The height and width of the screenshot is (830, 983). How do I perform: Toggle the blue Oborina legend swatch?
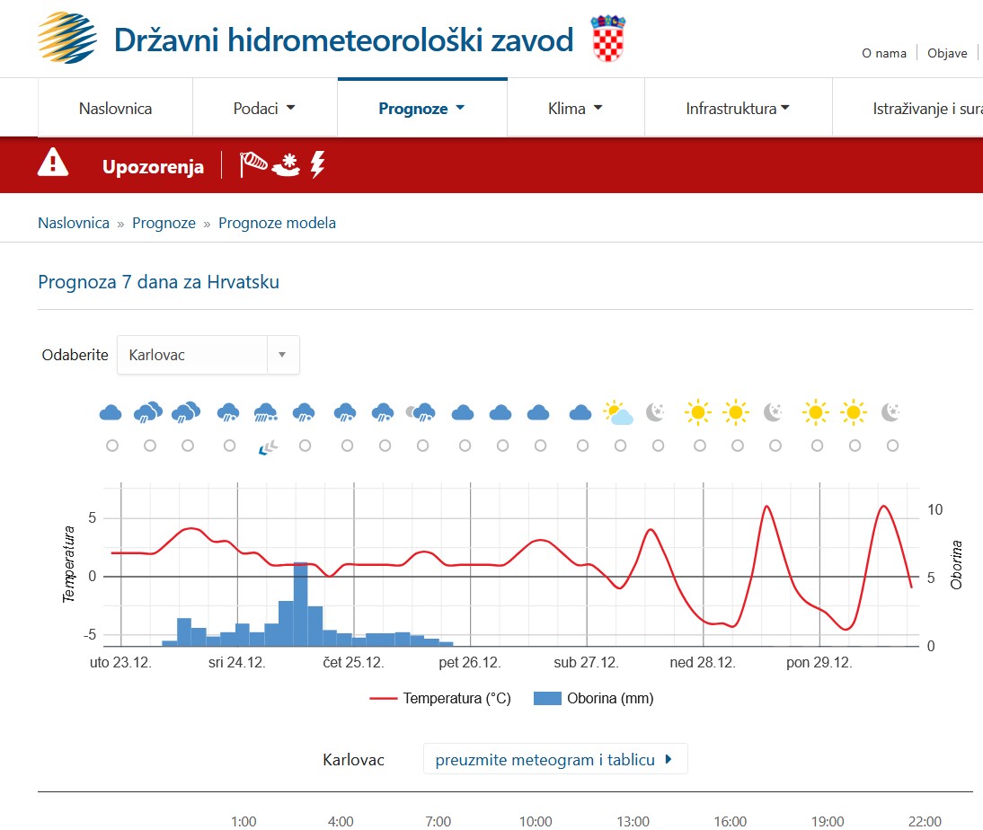(547, 698)
